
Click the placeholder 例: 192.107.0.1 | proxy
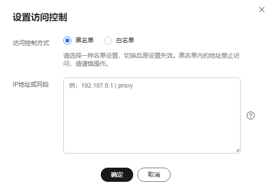point(101,86)
